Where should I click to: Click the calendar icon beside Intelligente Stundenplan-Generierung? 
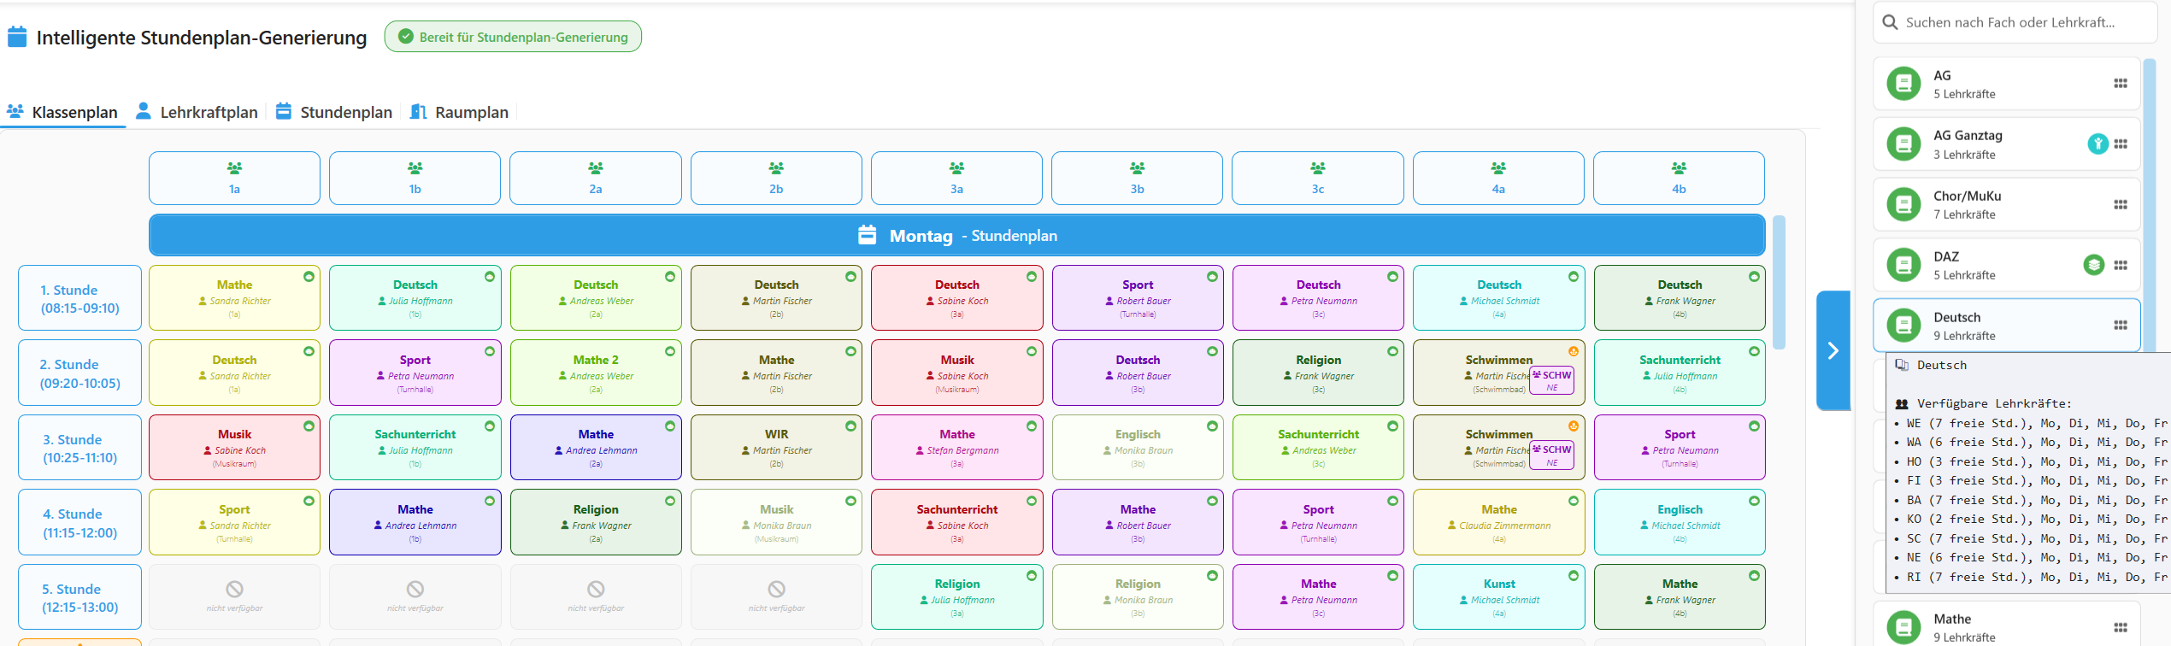(17, 37)
